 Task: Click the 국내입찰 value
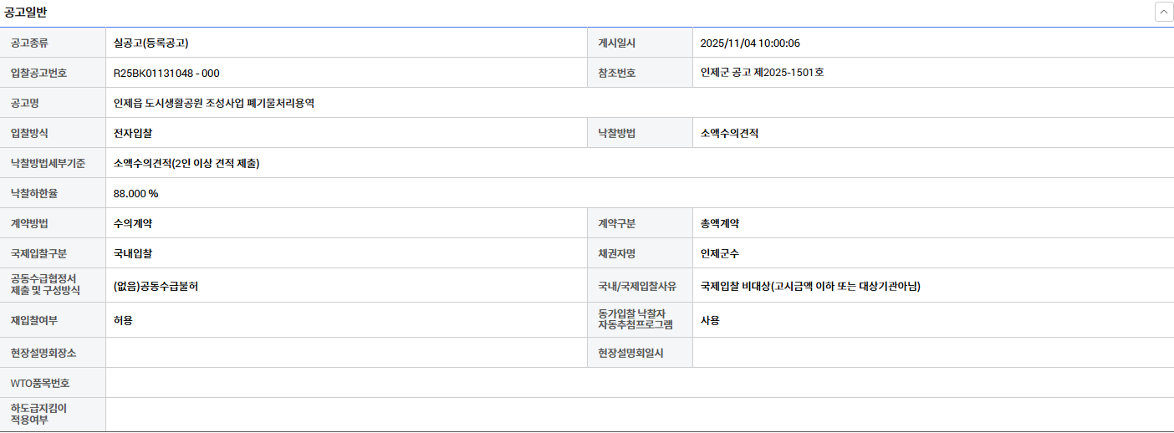point(133,253)
